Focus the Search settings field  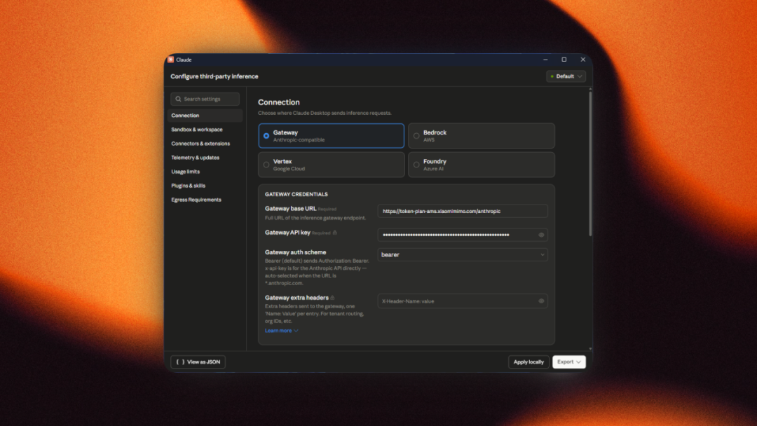(x=205, y=99)
